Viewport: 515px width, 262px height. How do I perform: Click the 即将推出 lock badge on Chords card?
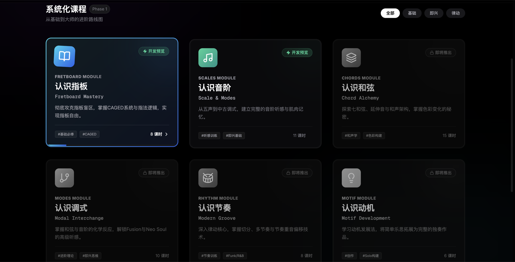(x=440, y=53)
